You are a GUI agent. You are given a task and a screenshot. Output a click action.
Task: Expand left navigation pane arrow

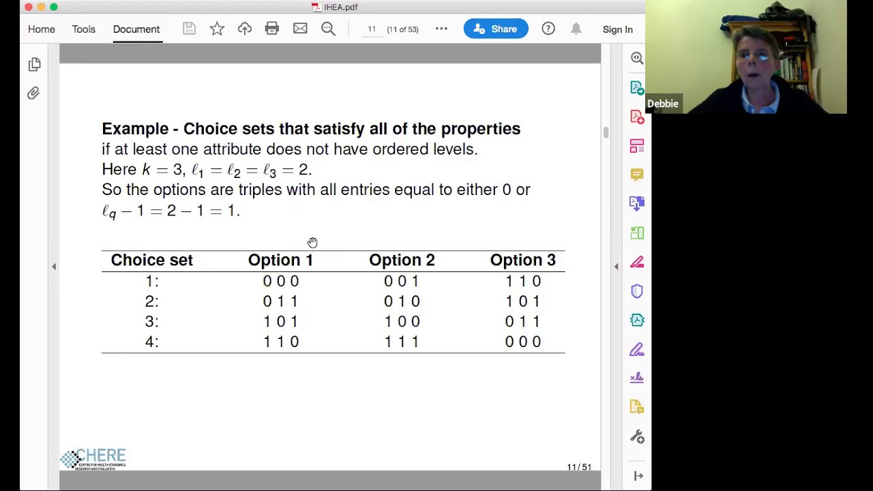pyautogui.click(x=54, y=267)
